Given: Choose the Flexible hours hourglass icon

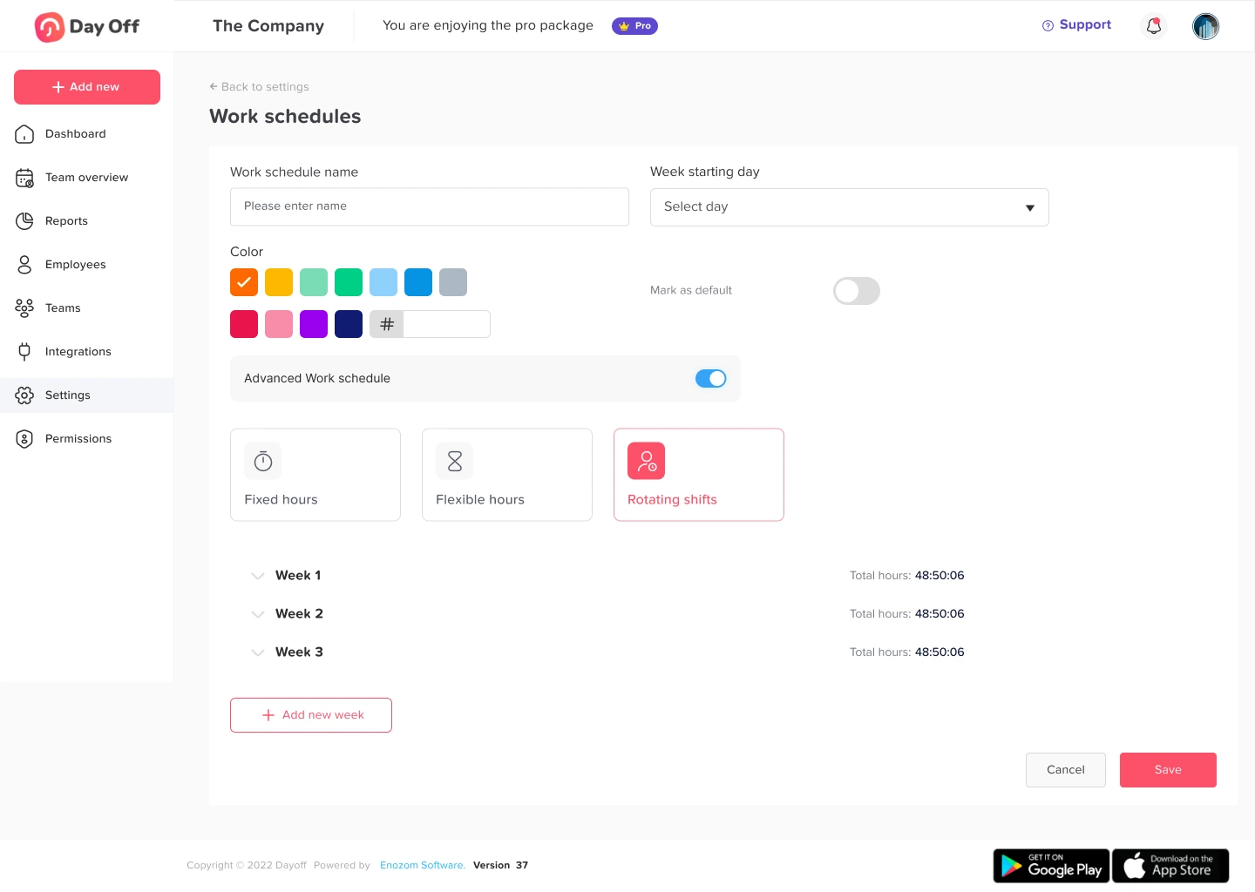Looking at the screenshot, I should [x=455, y=462].
